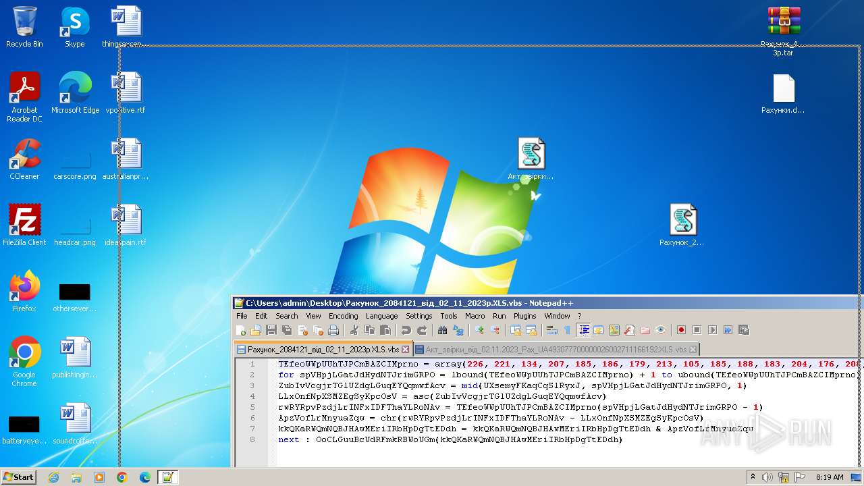Select the Skype desktop shortcut
This screenshot has height=486, width=864.
coord(74,27)
